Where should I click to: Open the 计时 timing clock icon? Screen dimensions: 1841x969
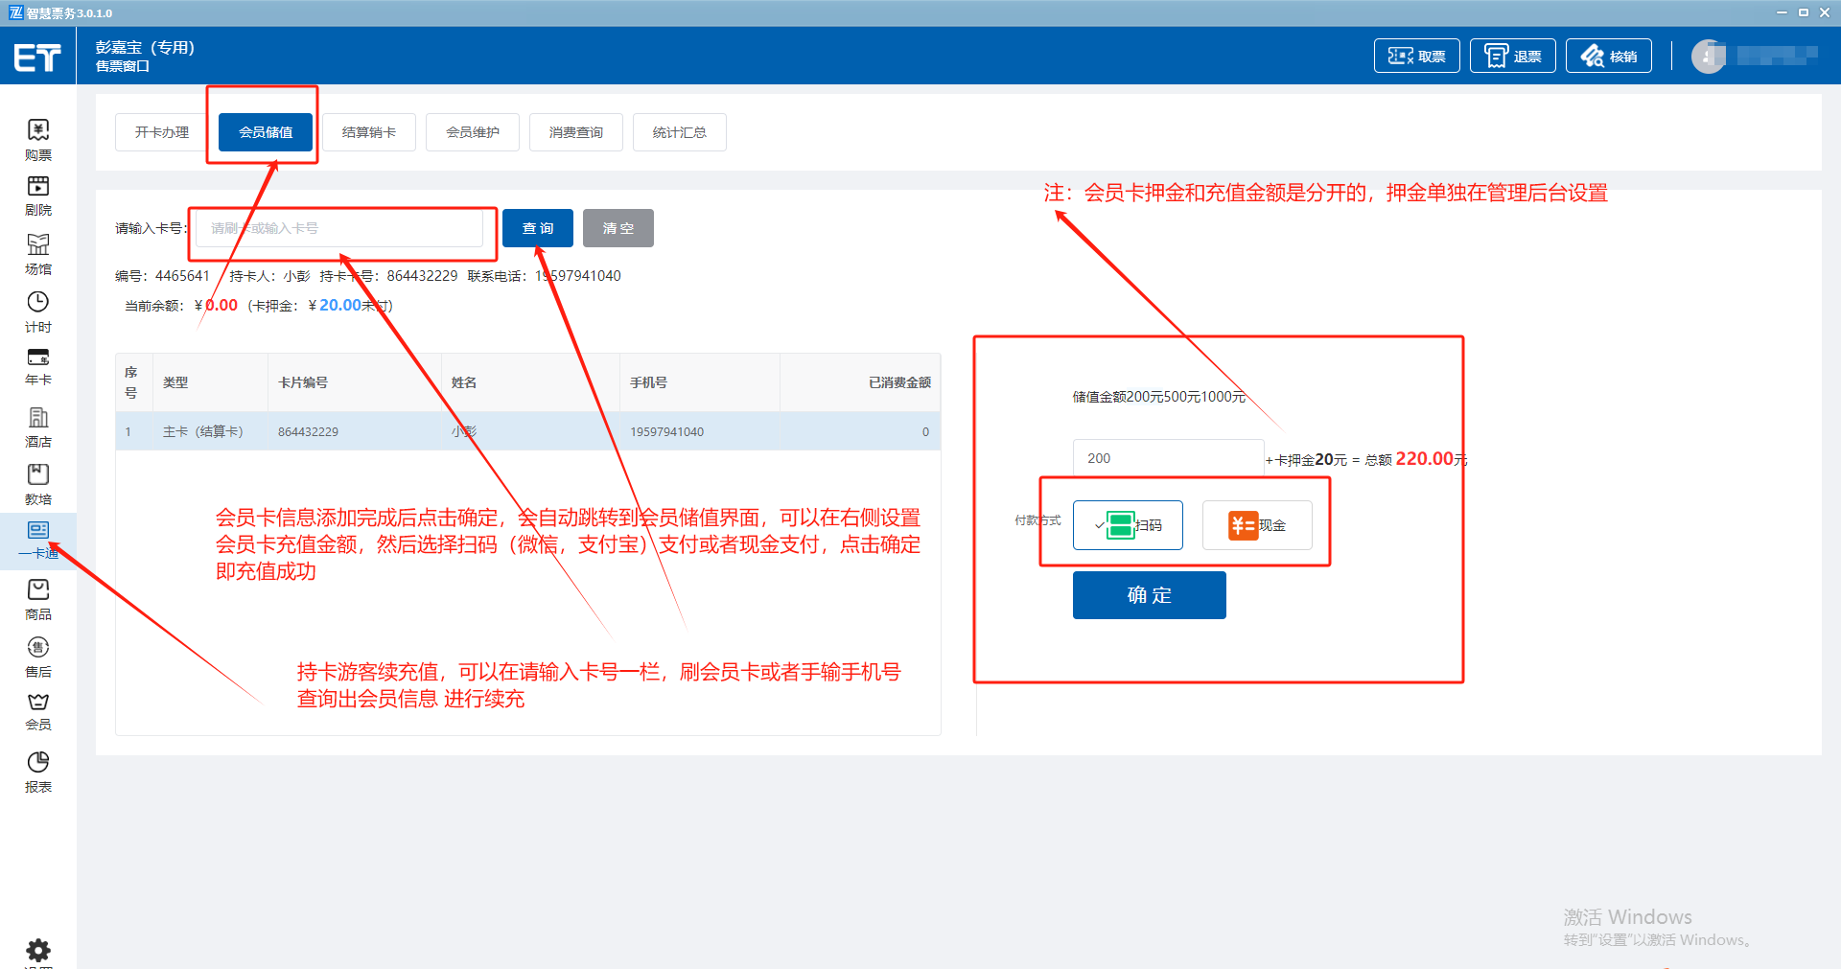[38, 311]
